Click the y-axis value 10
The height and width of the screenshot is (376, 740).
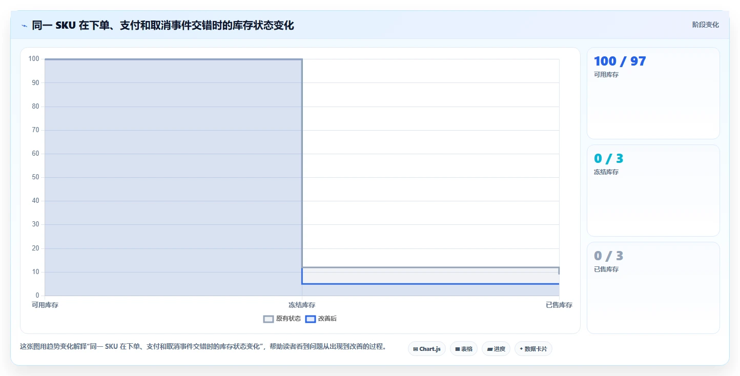(35, 272)
